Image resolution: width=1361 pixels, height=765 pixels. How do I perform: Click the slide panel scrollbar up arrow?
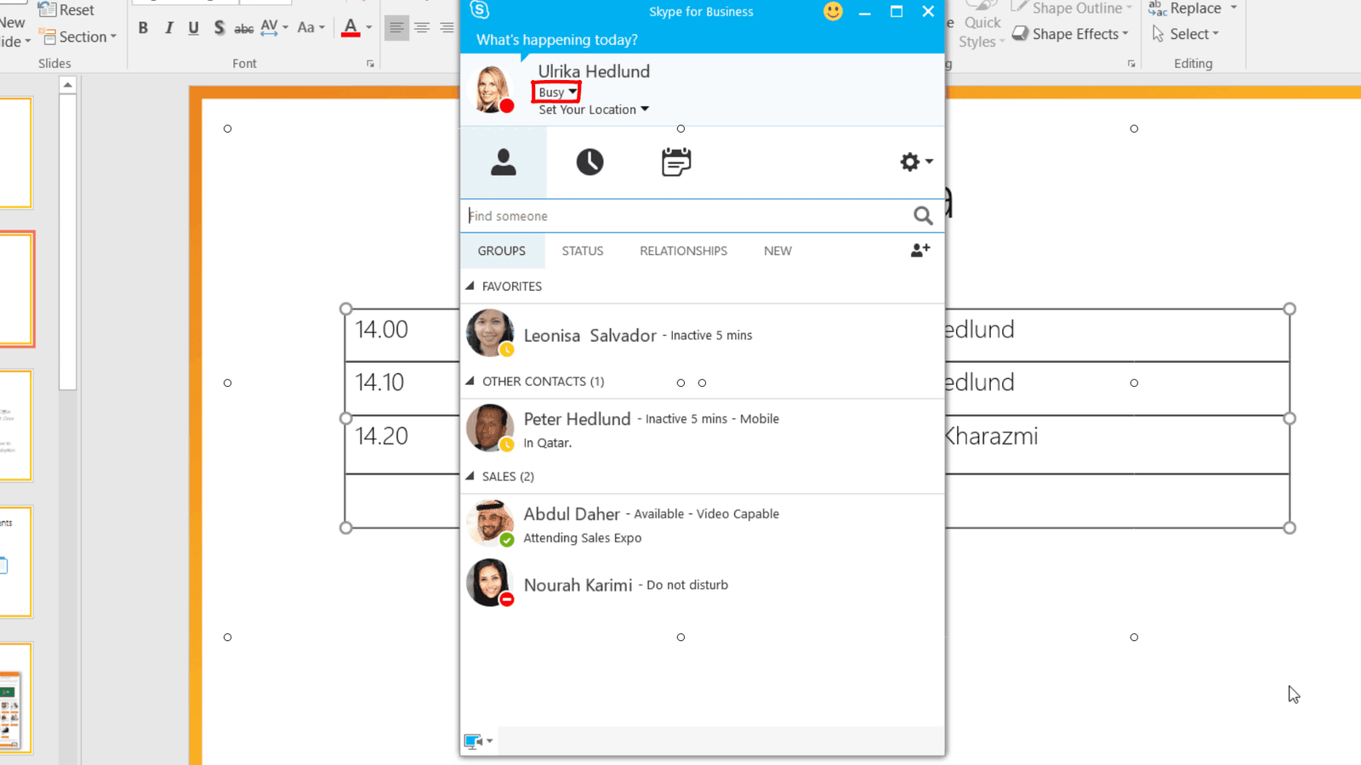[67, 85]
